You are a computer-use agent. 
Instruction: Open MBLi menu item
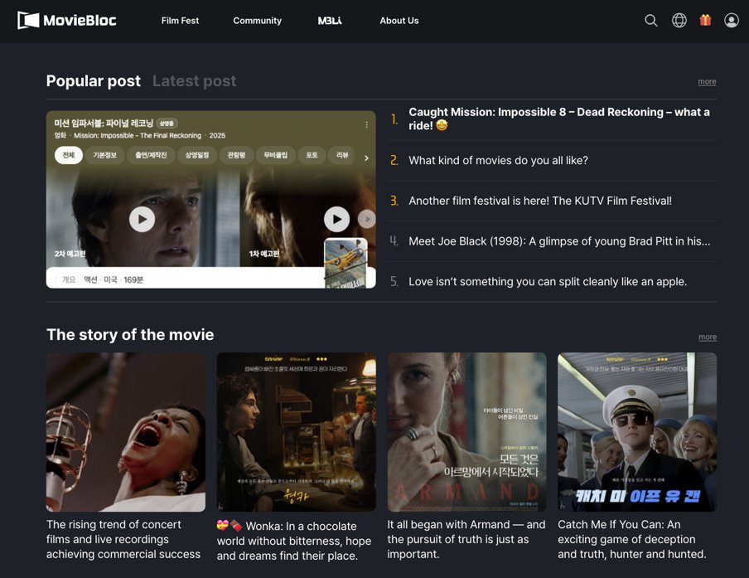330,21
